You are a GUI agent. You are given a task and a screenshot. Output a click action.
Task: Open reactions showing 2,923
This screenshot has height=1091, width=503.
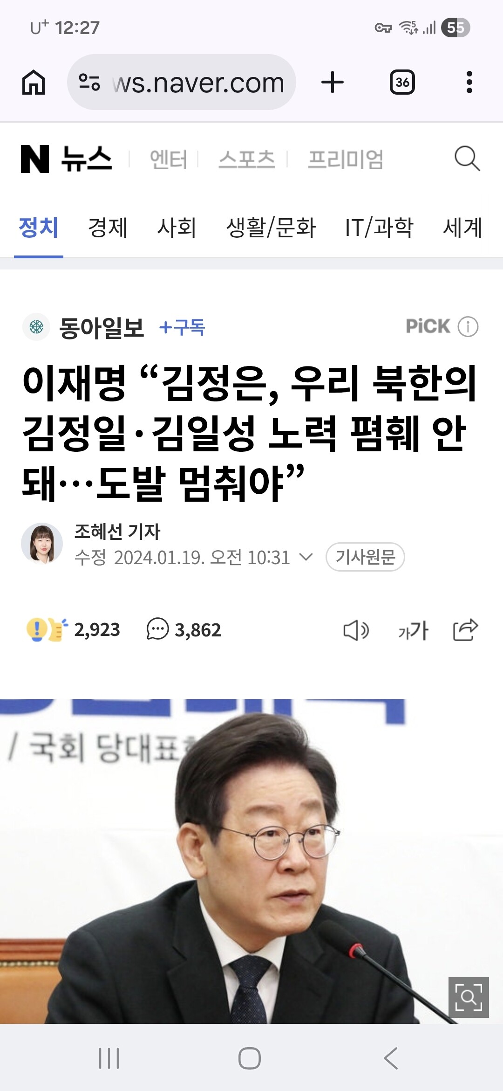[x=73, y=629]
